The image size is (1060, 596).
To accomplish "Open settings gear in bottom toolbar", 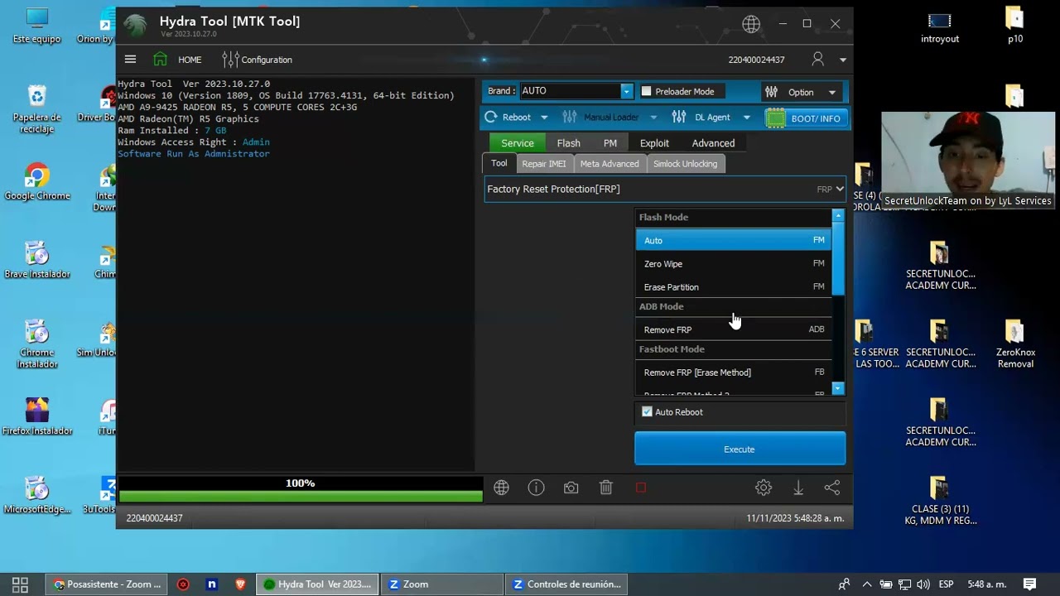I will [764, 488].
